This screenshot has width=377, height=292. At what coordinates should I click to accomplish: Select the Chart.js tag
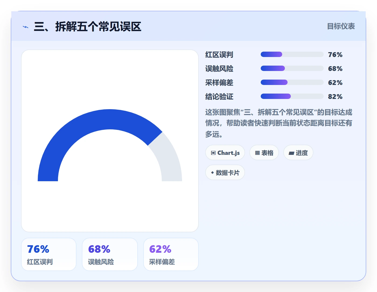click(225, 153)
